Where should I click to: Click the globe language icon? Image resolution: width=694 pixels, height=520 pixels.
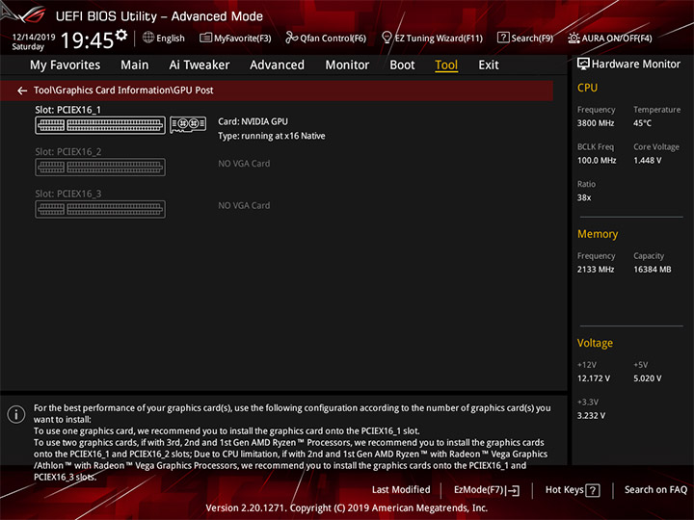tap(148, 38)
